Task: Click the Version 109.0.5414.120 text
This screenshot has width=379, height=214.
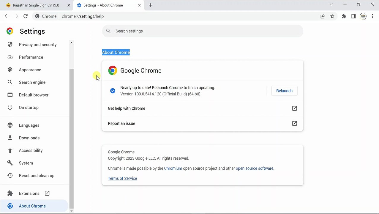Action: tap(160, 94)
